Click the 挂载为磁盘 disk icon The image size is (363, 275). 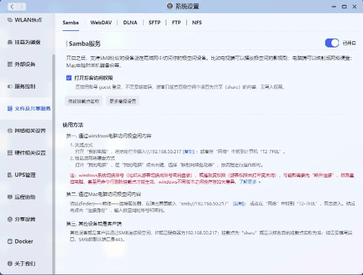click(x=10, y=42)
